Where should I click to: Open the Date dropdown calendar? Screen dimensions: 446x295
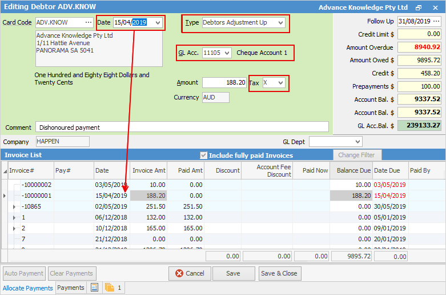point(158,22)
